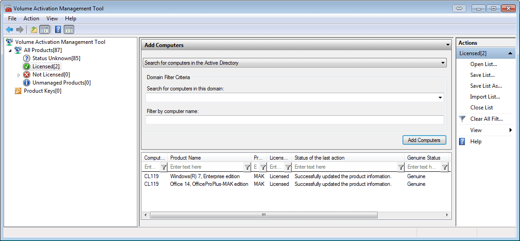Select the Product Keys[0] tree item
520x241 pixels.
coord(42,91)
